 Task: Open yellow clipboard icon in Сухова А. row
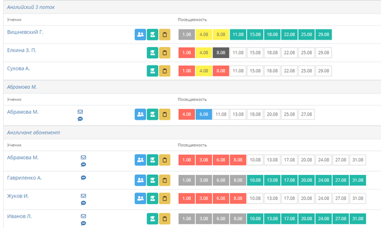click(x=164, y=71)
